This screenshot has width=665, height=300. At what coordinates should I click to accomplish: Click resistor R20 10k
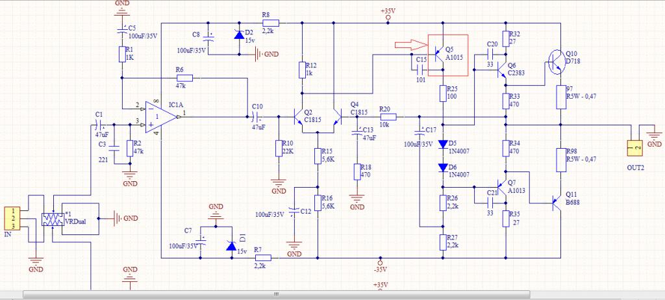(x=388, y=117)
